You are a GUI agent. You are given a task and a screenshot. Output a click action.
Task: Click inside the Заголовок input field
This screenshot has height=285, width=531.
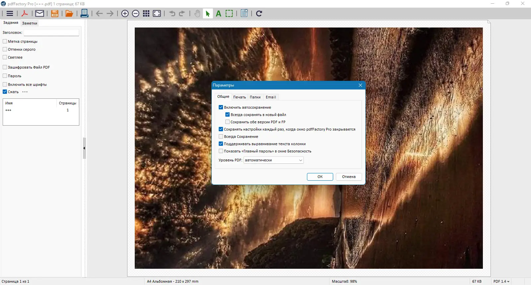coord(51,32)
